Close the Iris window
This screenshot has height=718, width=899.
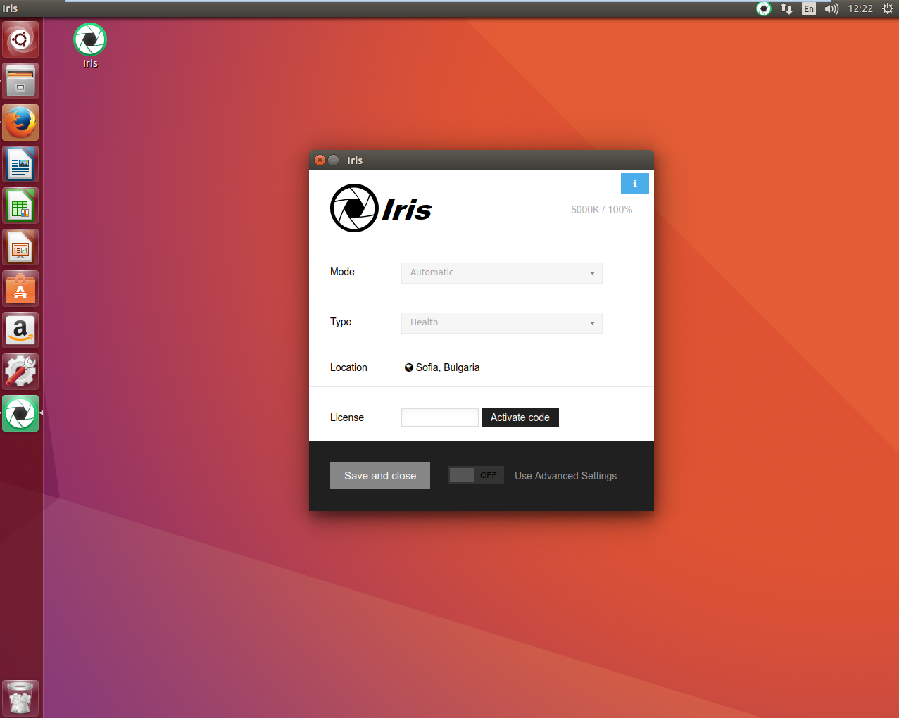320,160
